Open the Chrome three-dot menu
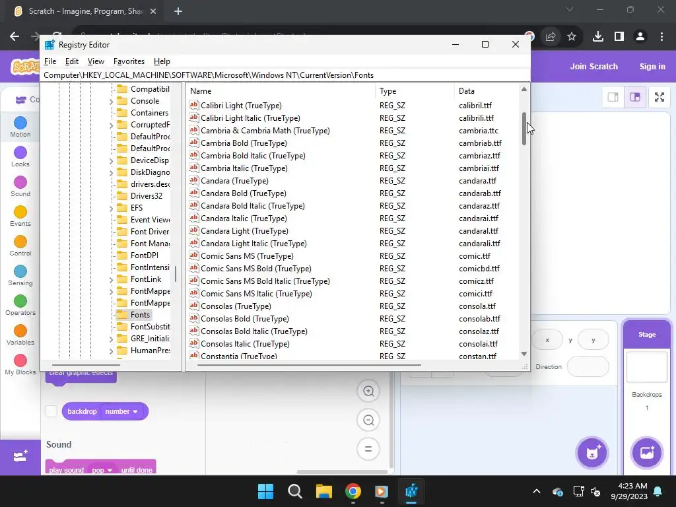 (x=661, y=37)
